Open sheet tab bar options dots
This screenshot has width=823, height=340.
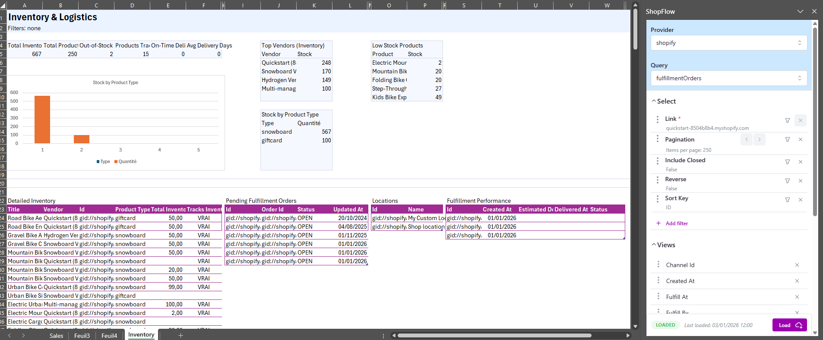coord(383,335)
